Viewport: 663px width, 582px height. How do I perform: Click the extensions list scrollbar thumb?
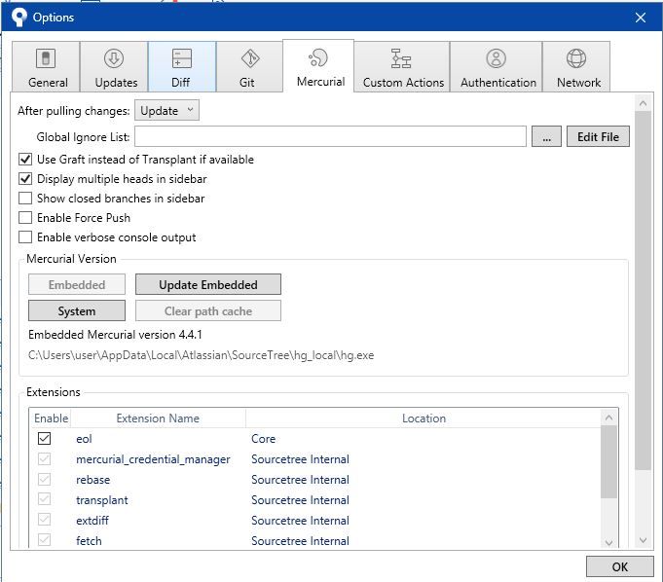tap(608, 462)
